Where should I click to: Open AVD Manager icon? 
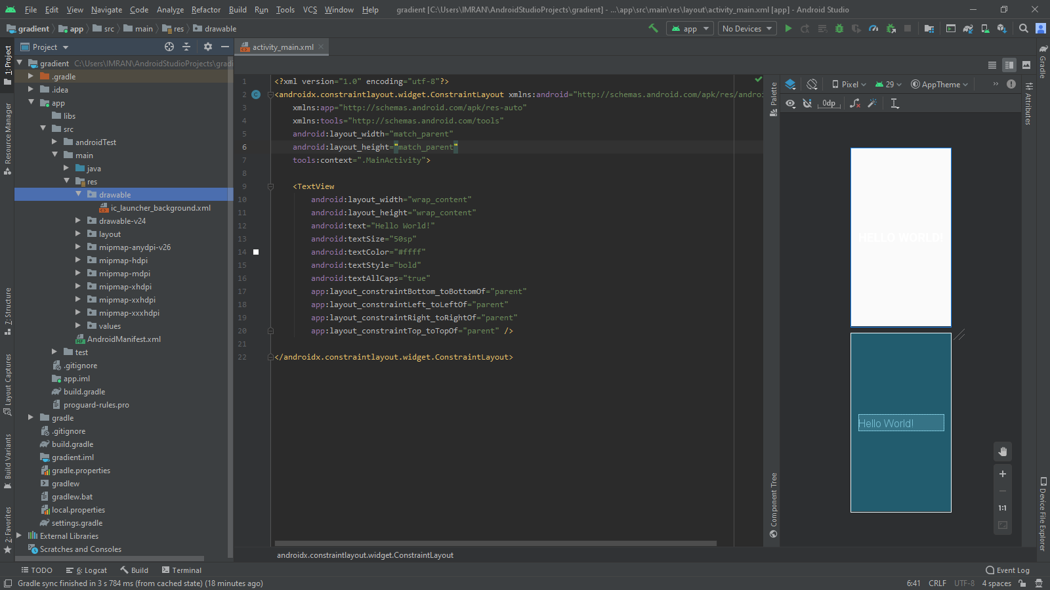[x=985, y=28]
